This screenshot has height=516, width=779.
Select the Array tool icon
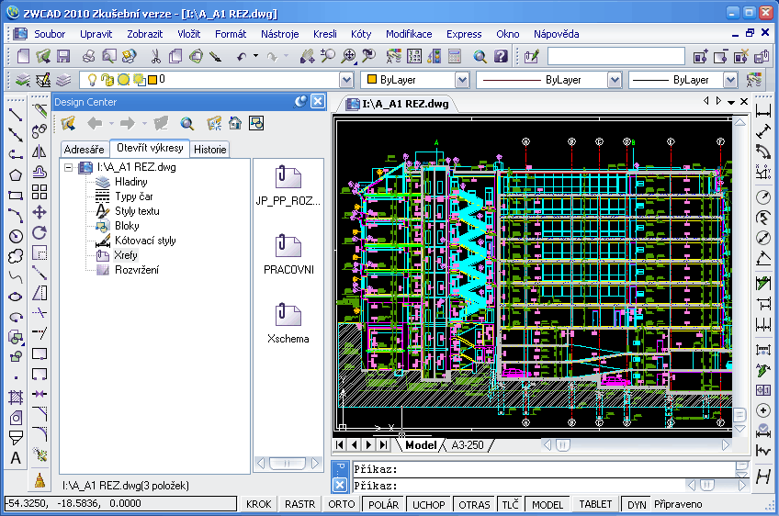[40, 192]
